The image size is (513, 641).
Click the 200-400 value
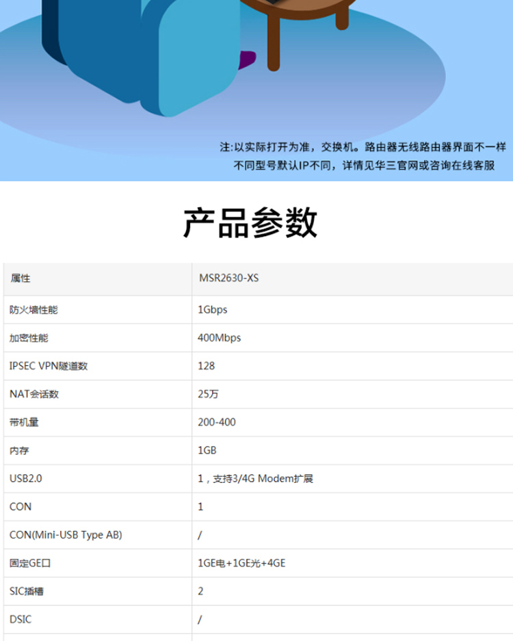pos(217,422)
